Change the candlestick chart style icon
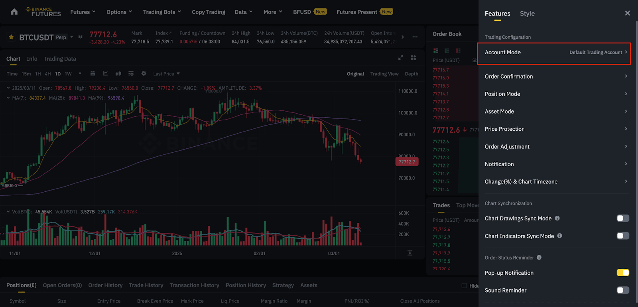The height and width of the screenshot is (307, 638). pyautogui.click(x=118, y=73)
